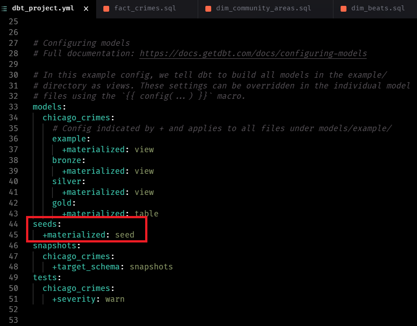Click the '+severity' key on line 51
Screen dimensions: 417x326
pos(74,299)
